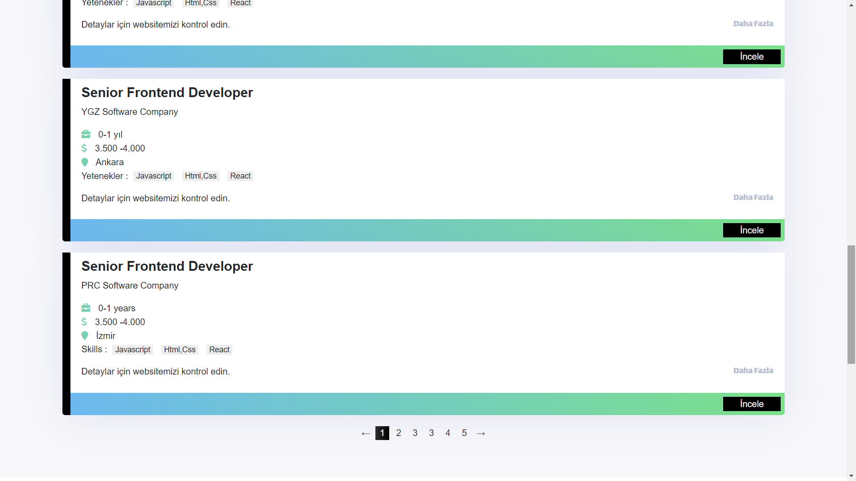This screenshot has width=856, height=481.
Task: Expand Daha Fazla in topmost listing
Action: [753, 24]
